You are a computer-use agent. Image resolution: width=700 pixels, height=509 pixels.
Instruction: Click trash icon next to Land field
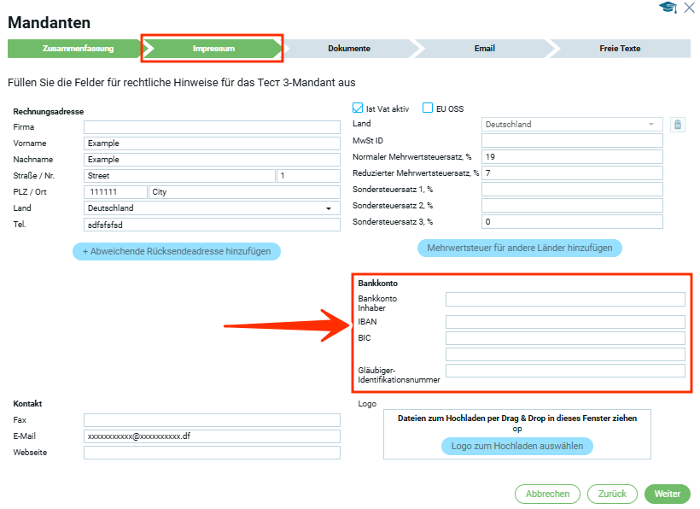(677, 125)
